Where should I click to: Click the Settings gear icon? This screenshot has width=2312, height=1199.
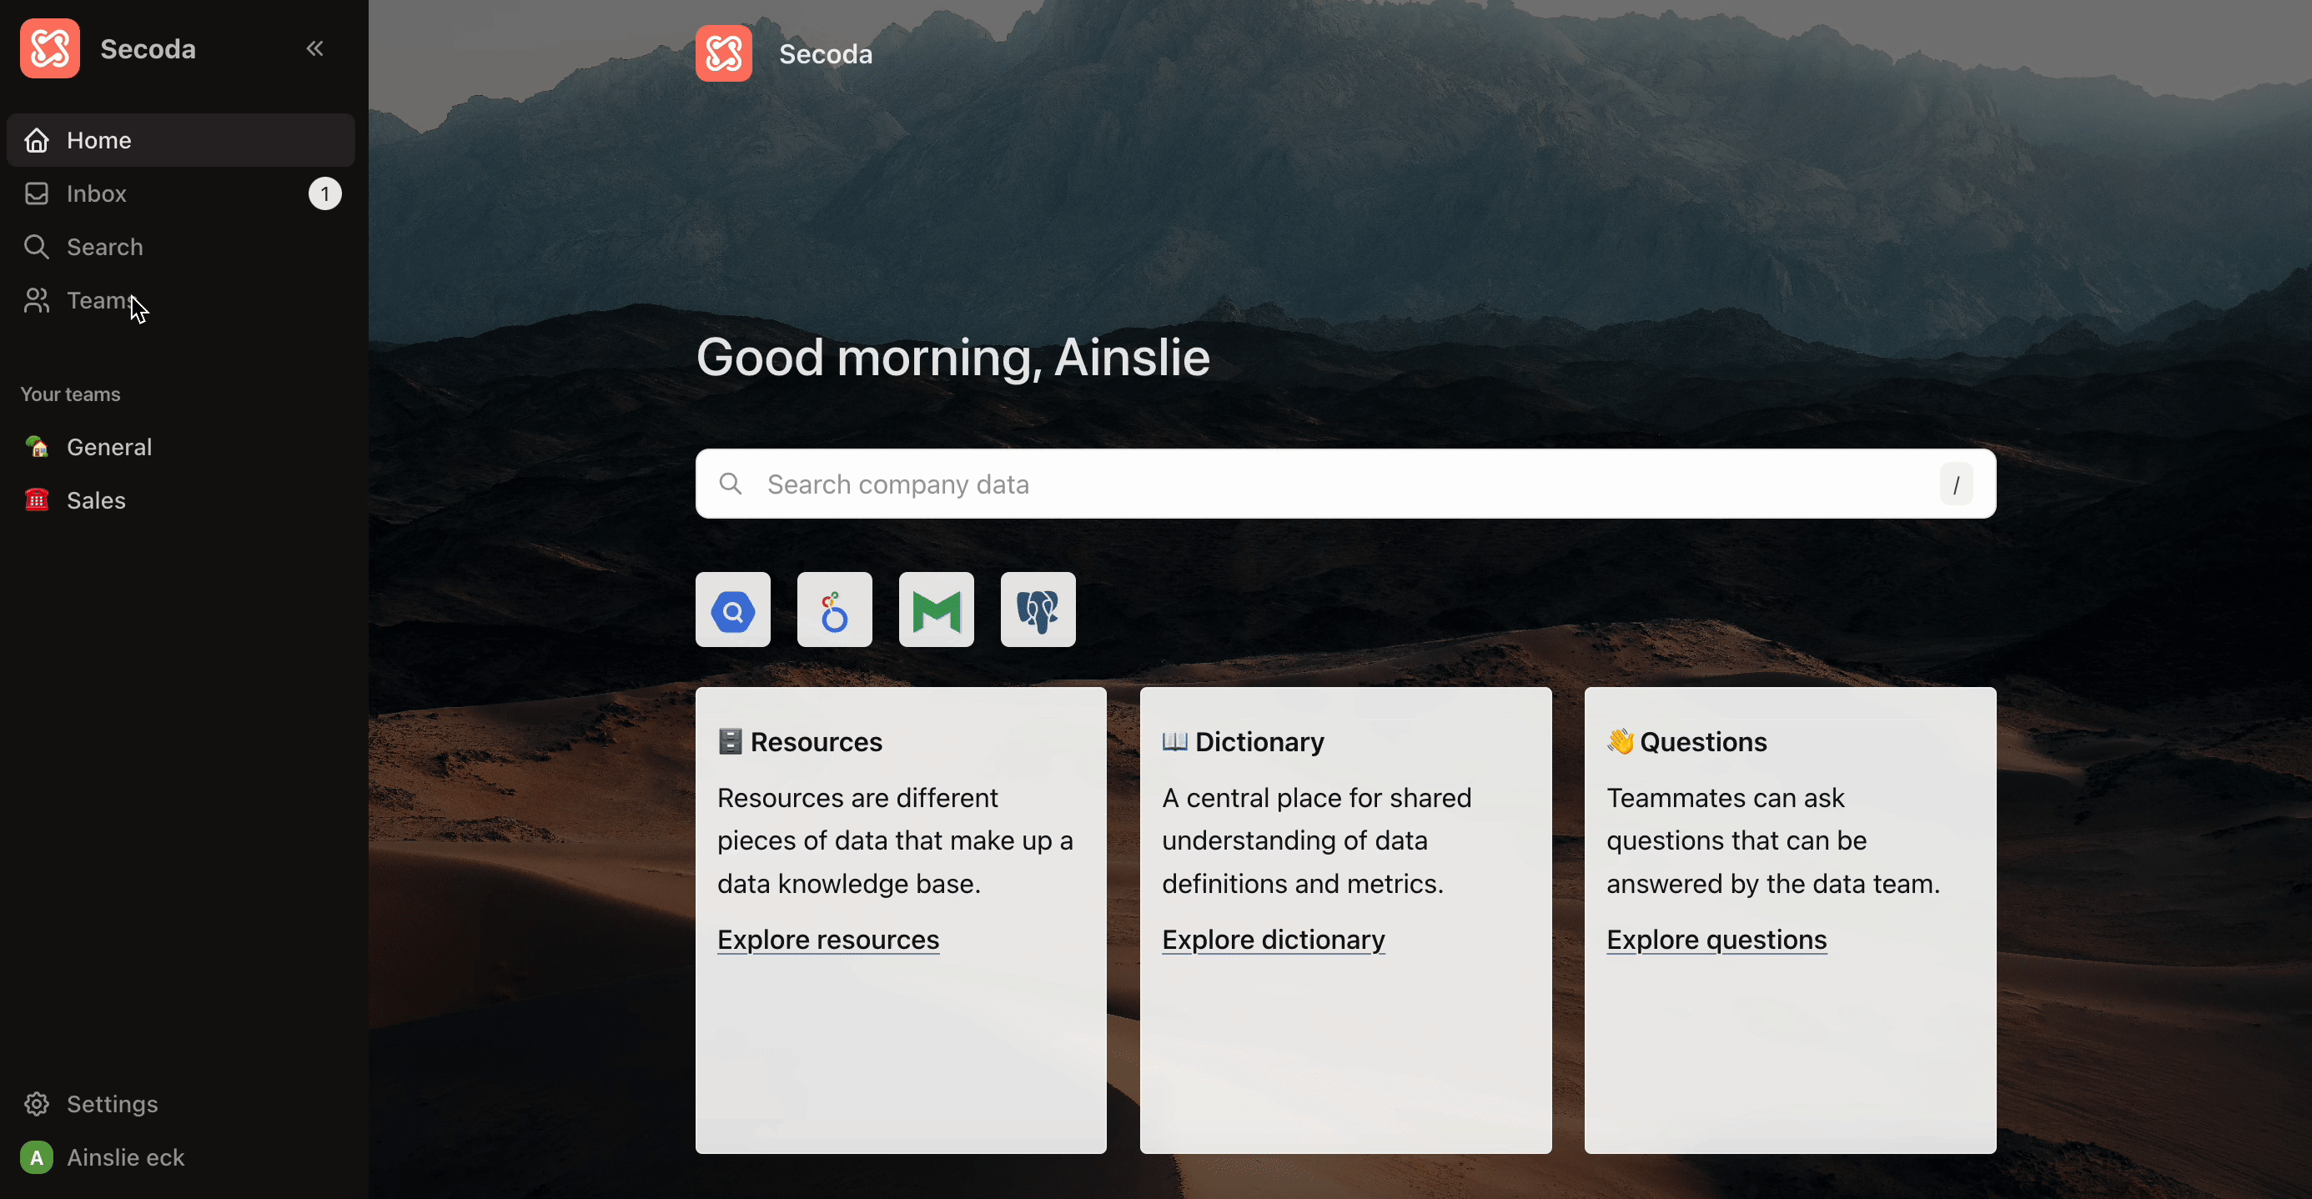click(37, 1104)
